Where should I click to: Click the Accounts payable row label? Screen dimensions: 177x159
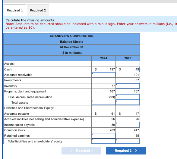(x=17, y=114)
